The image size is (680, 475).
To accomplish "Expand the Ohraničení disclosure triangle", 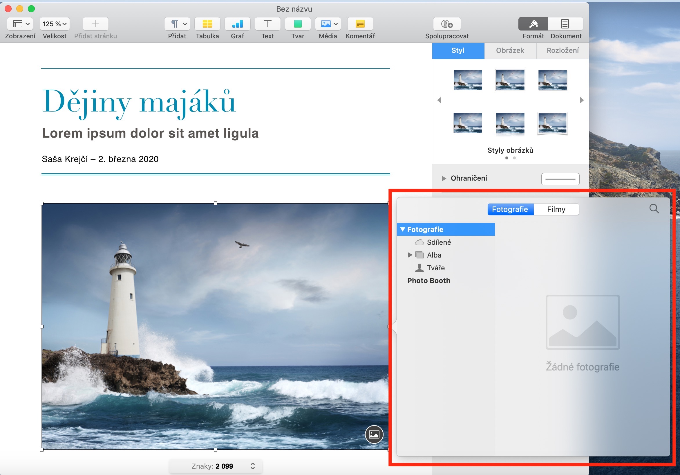I will click(x=444, y=178).
